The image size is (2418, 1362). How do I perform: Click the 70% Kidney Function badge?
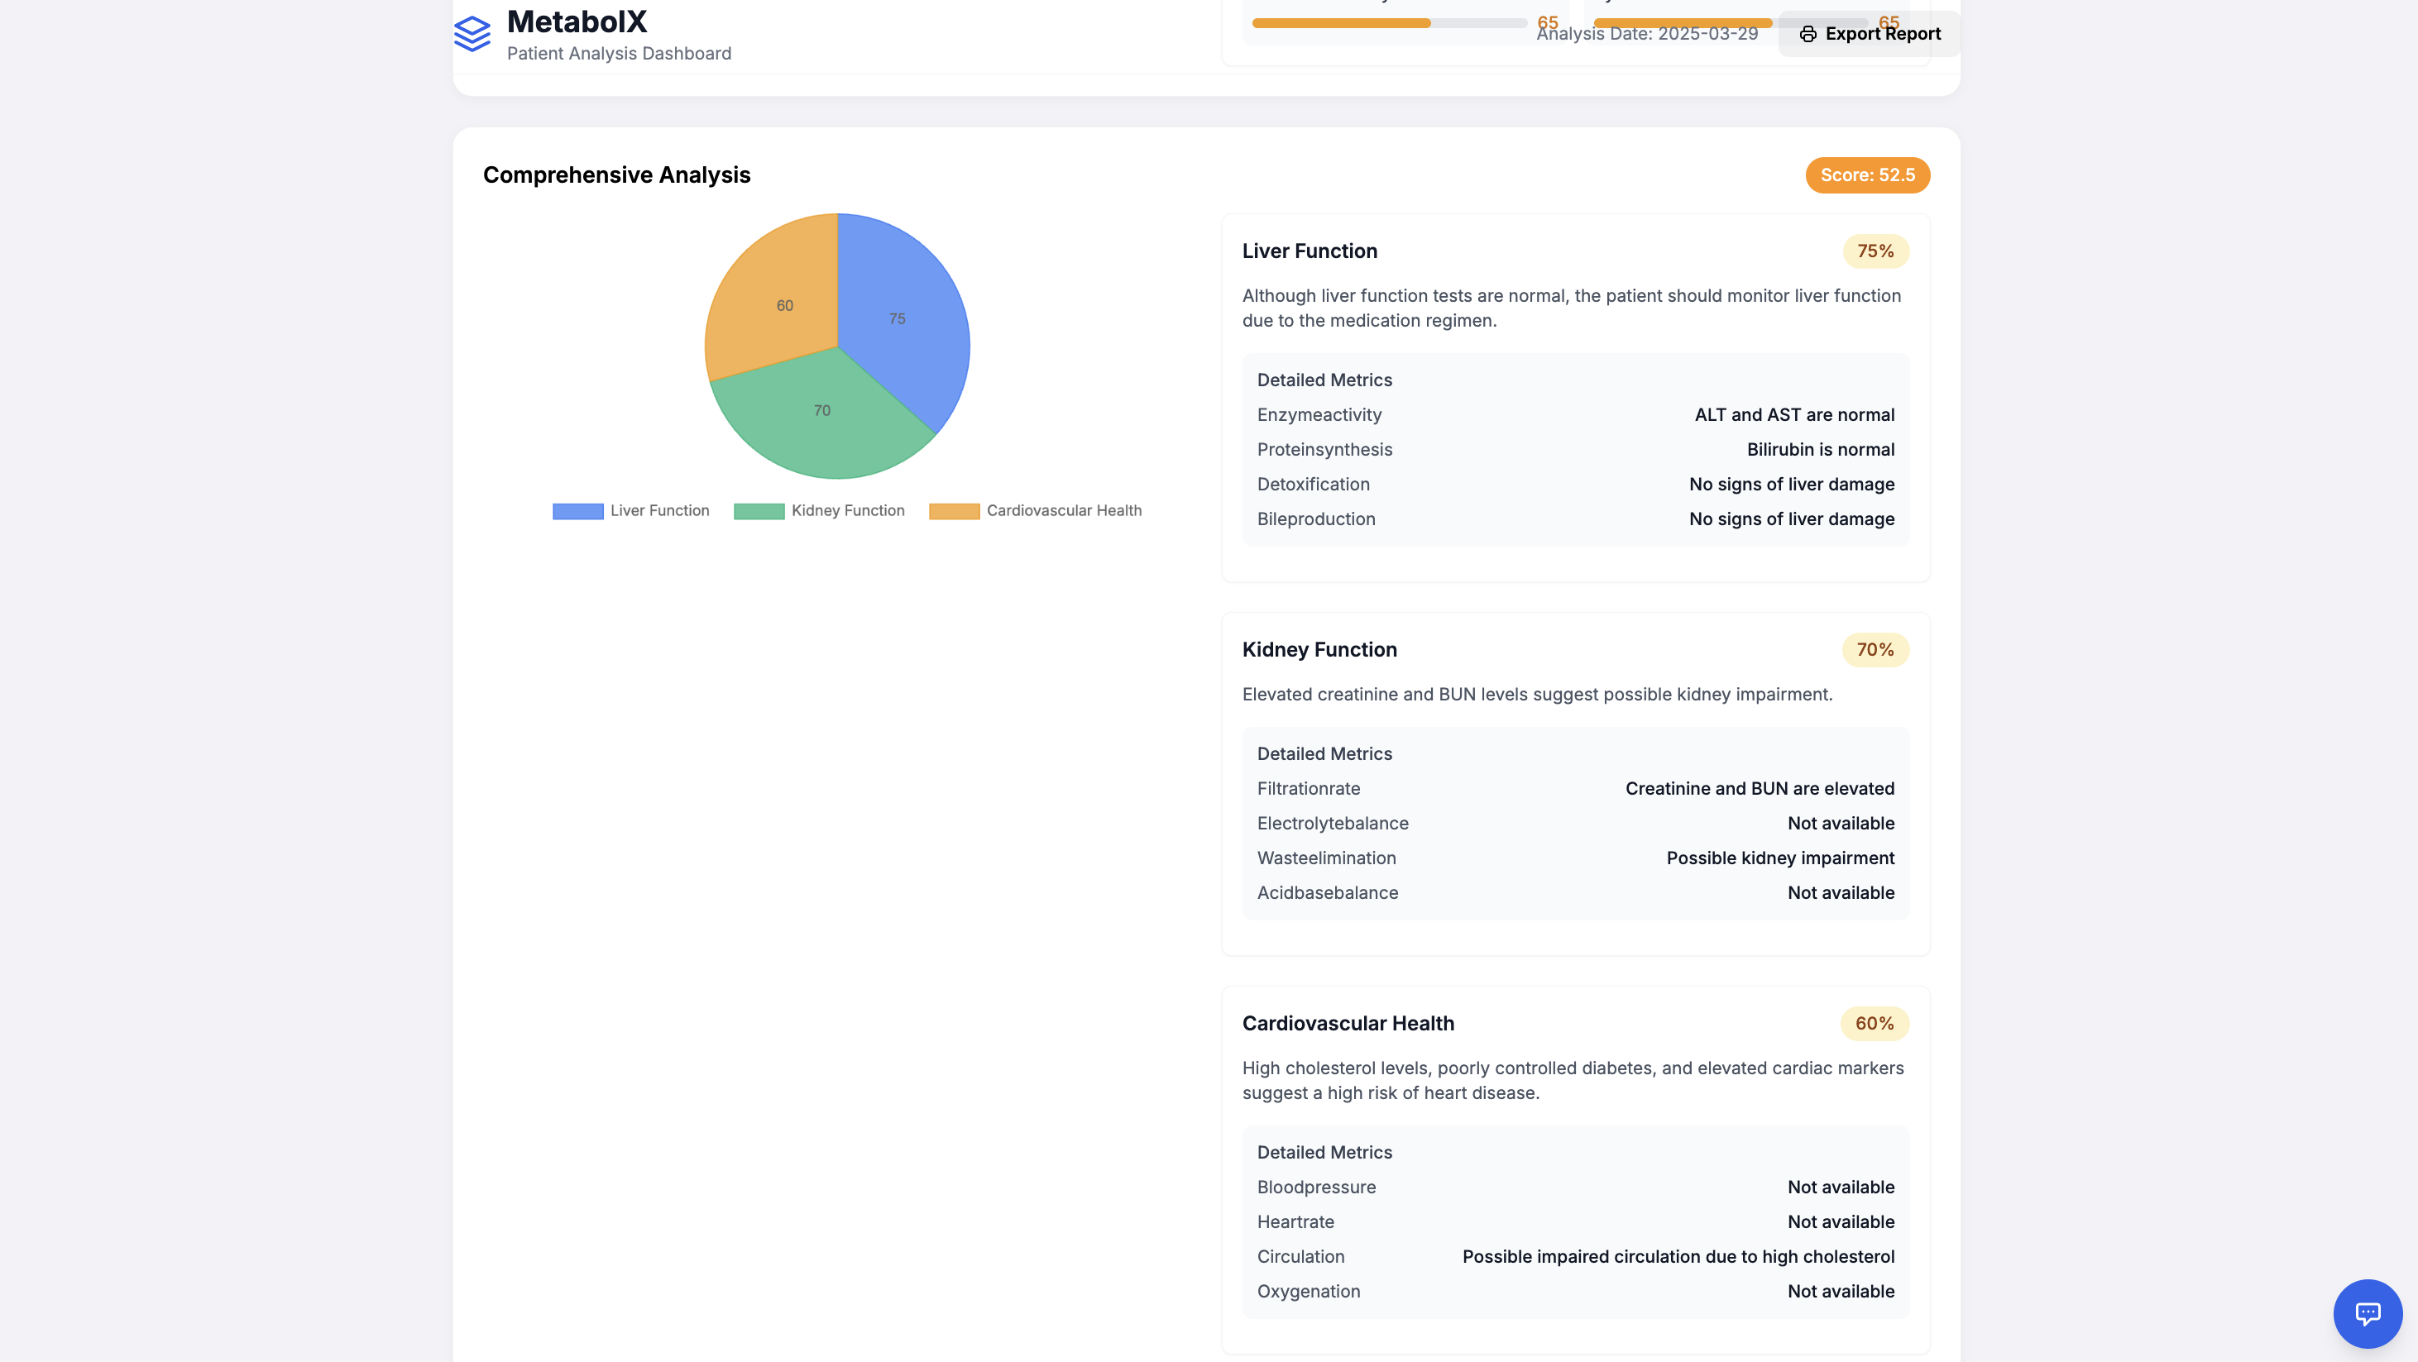pyautogui.click(x=1875, y=649)
